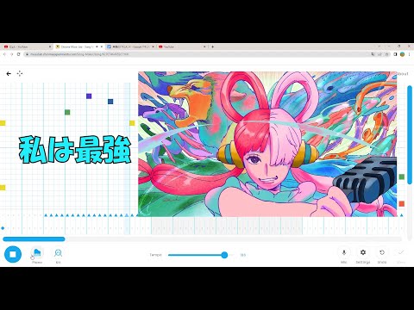
Task: Bookmark this page with the star icon
Action: click(387, 54)
